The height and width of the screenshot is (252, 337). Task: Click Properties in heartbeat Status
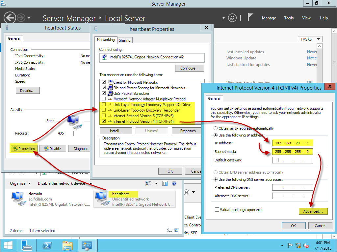pyautogui.click(x=24, y=149)
